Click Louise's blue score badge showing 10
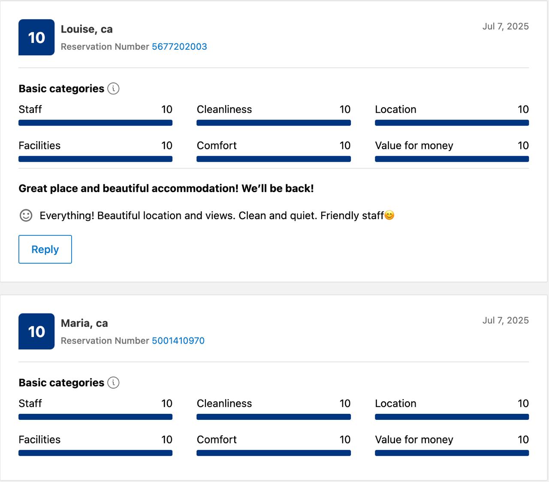 pyautogui.click(x=36, y=37)
